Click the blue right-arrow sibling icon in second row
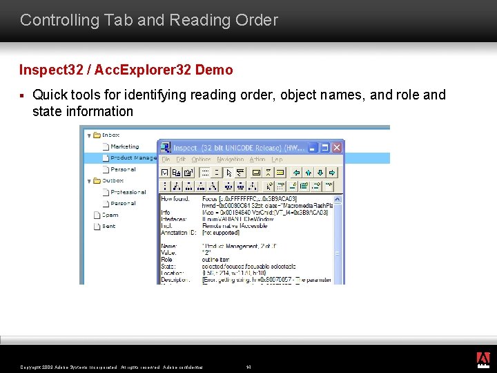Viewport: 497px width, 373px height. tap(240, 186)
